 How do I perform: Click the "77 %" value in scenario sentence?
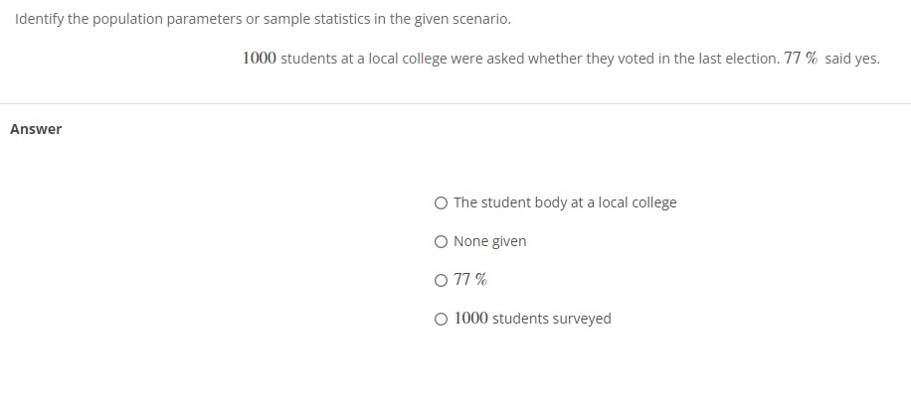[801, 58]
